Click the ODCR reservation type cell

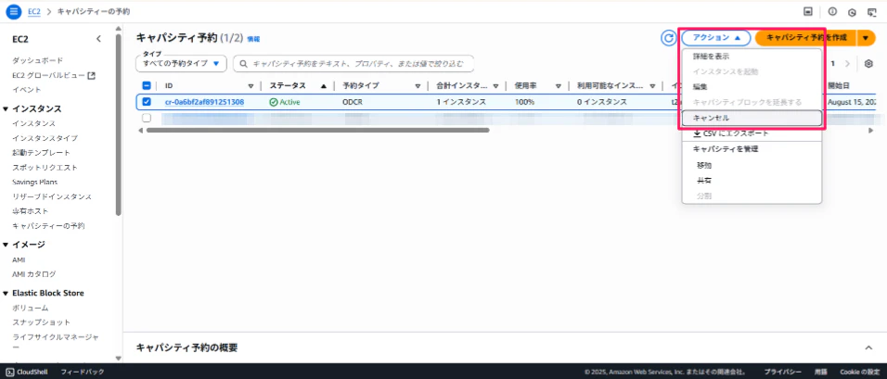(354, 102)
